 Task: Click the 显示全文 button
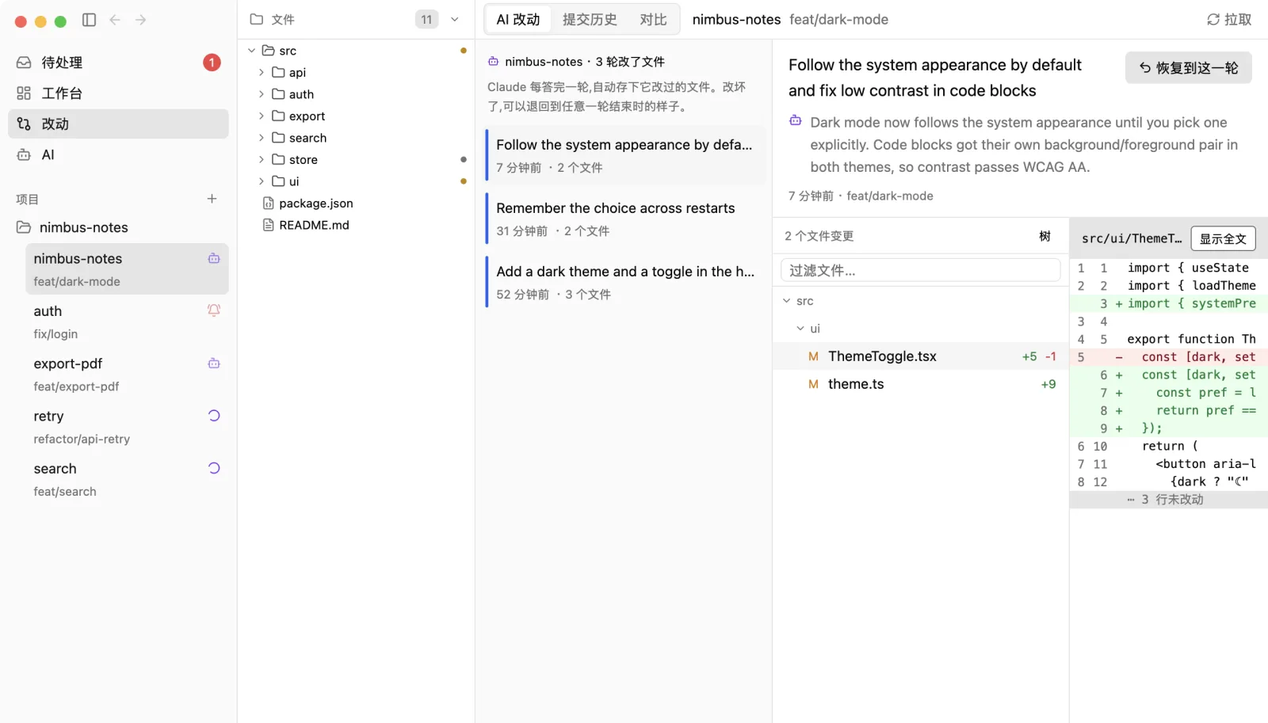tap(1223, 238)
